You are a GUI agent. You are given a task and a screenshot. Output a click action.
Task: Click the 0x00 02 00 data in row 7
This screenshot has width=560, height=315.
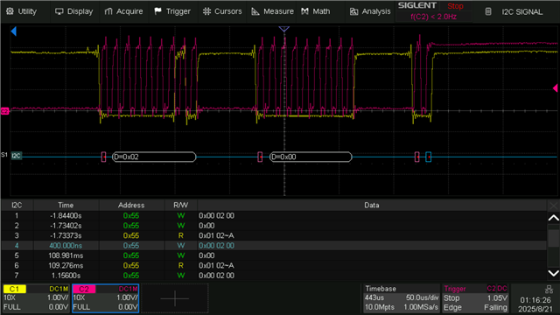click(216, 276)
